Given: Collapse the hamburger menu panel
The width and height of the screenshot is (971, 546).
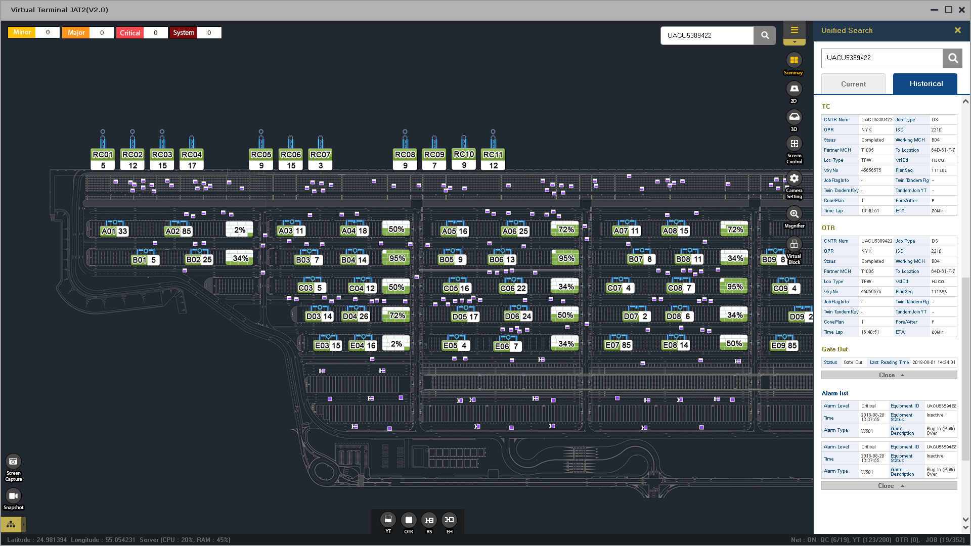Looking at the screenshot, I should click(x=794, y=30).
